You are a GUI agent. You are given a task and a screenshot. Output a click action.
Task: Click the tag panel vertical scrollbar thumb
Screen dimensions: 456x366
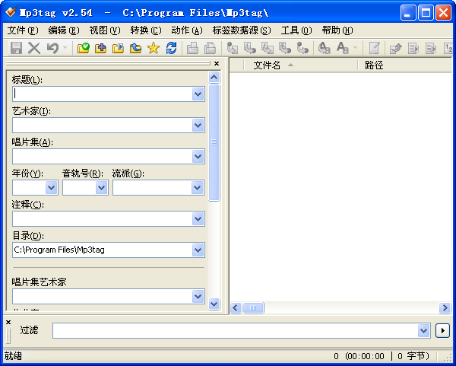[x=214, y=142]
